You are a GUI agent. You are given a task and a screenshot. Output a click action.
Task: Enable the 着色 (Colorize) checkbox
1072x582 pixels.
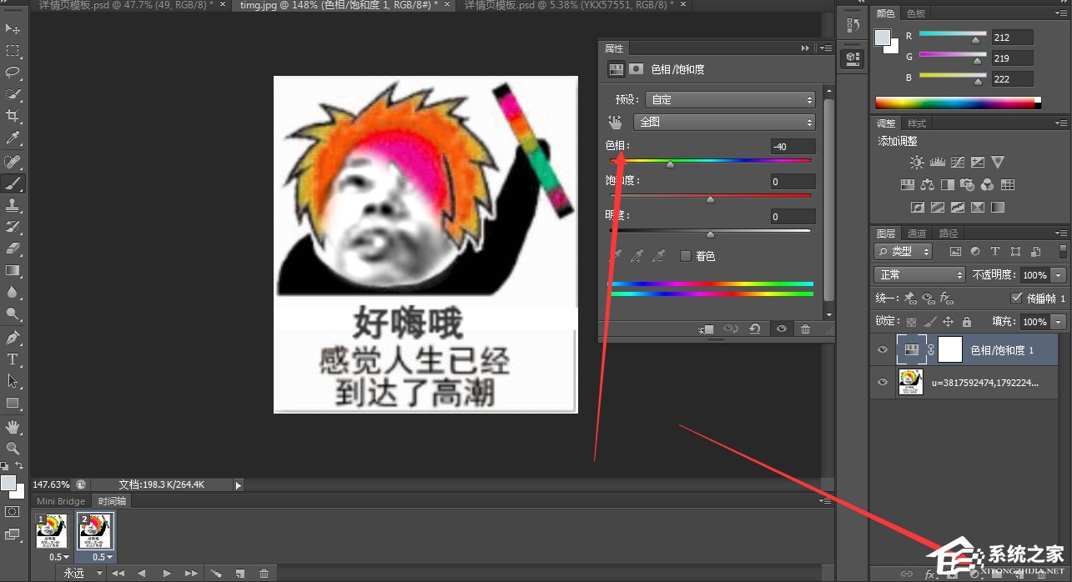pos(685,256)
